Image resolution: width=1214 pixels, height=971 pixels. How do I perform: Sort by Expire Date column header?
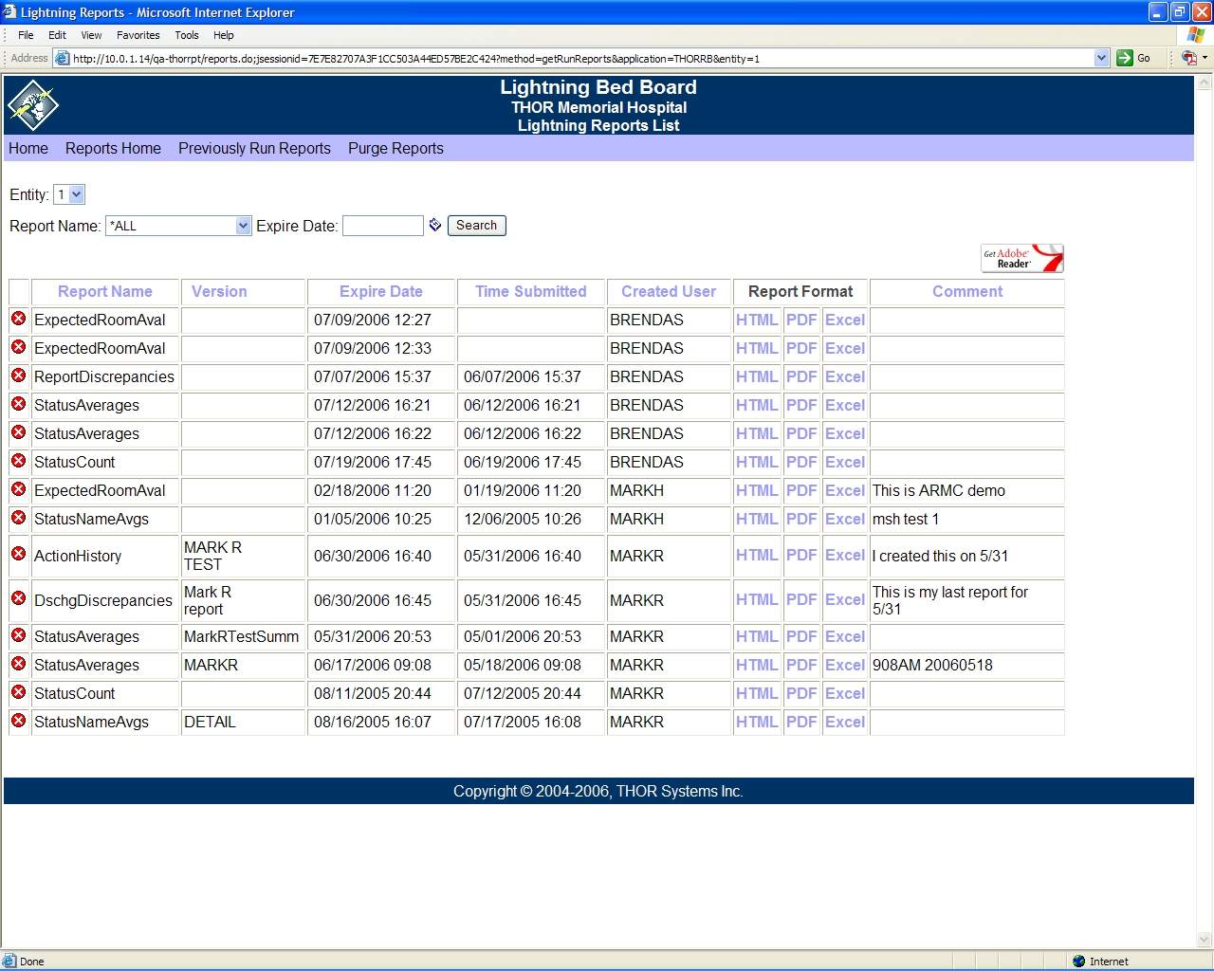coord(381,291)
